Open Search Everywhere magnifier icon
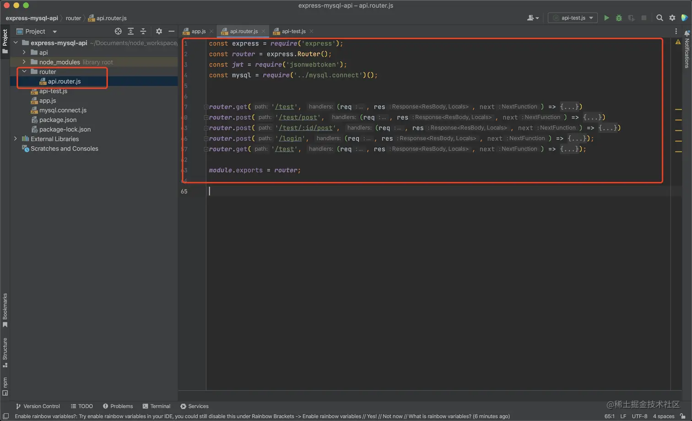Image resolution: width=692 pixels, height=421 pixels. 660,18
